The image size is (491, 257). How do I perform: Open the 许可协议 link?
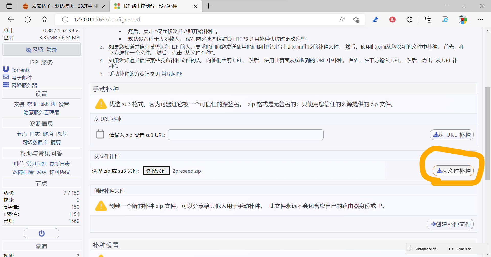[x=60, y=172]
